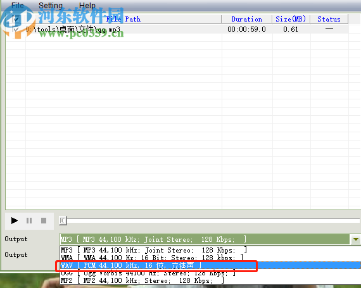Stop audio playback
This screenshot has width=361, height=288.
coord(44,221)
